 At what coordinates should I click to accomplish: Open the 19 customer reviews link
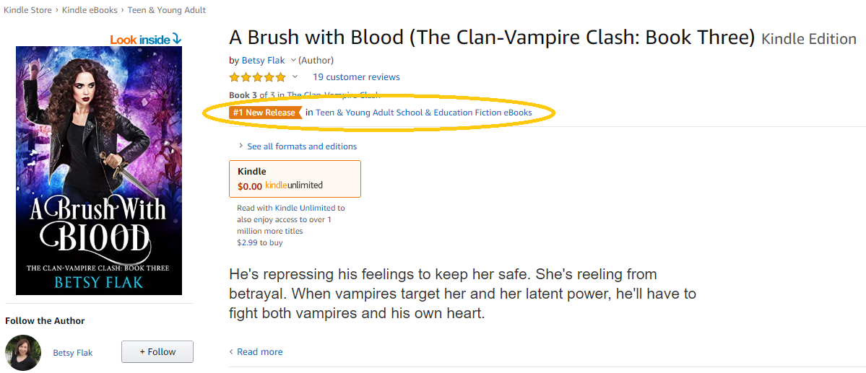pos(356,77)
